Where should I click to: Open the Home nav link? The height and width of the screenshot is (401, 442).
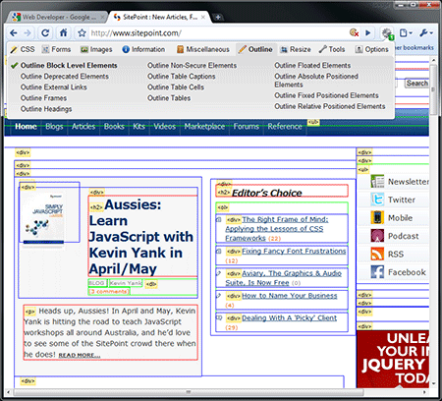point(26,127)
